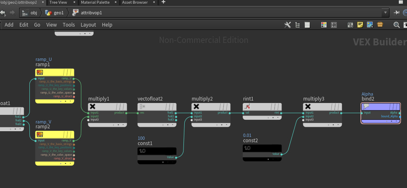Click the fval2 output on vectofloat2
Image resolution: width=407 pixels, height=188 pixels.
[176, 116]
